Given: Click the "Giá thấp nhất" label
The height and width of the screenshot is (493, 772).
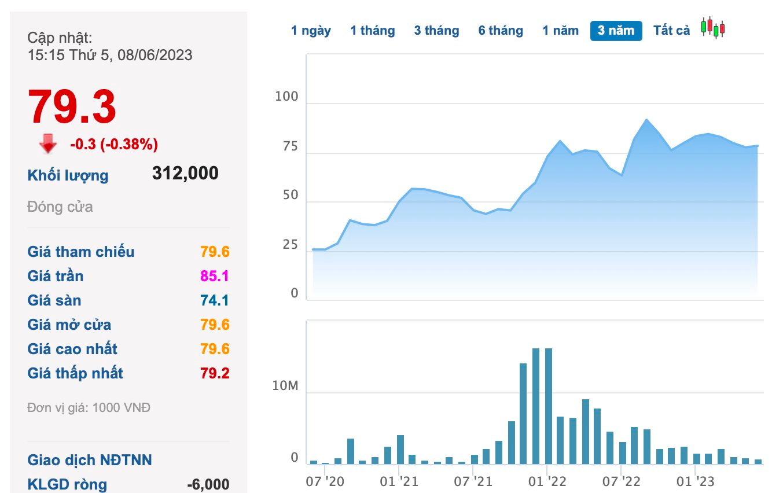Looking at the screenshot, I should pos(75,373).
